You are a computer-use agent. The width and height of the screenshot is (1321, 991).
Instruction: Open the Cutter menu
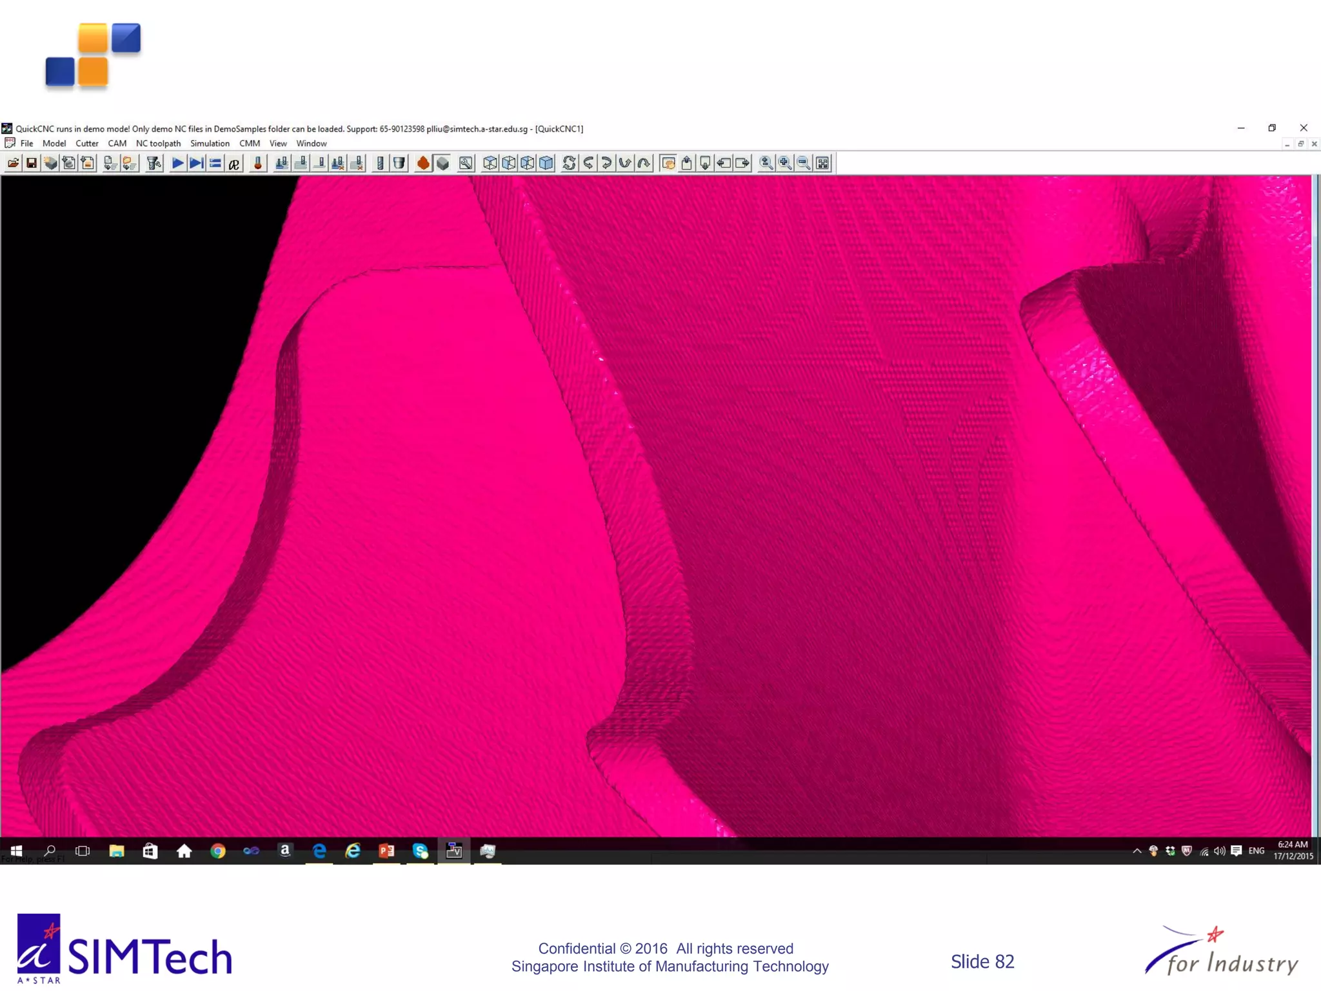[x=86, y=143]
